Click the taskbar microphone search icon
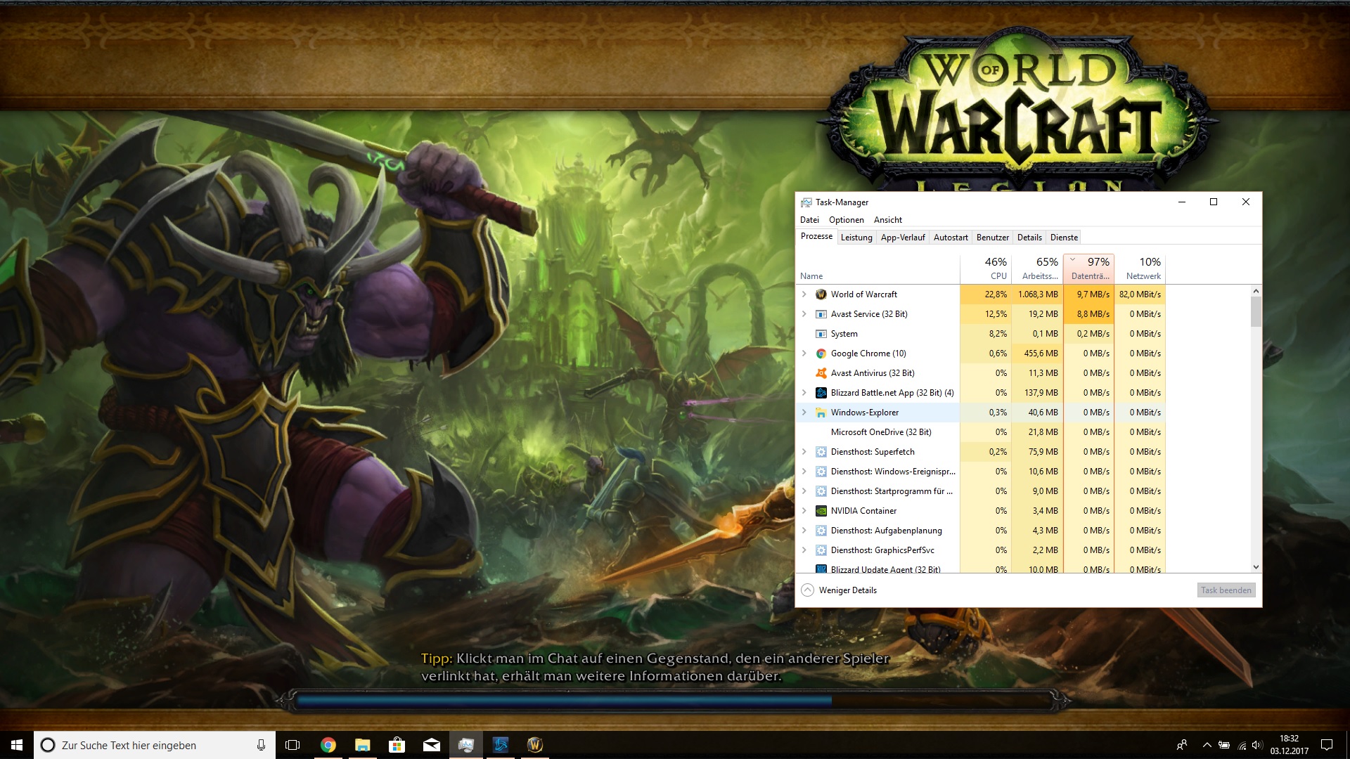The height and width of the screenshot is (759, 1350). coord(261,745)
